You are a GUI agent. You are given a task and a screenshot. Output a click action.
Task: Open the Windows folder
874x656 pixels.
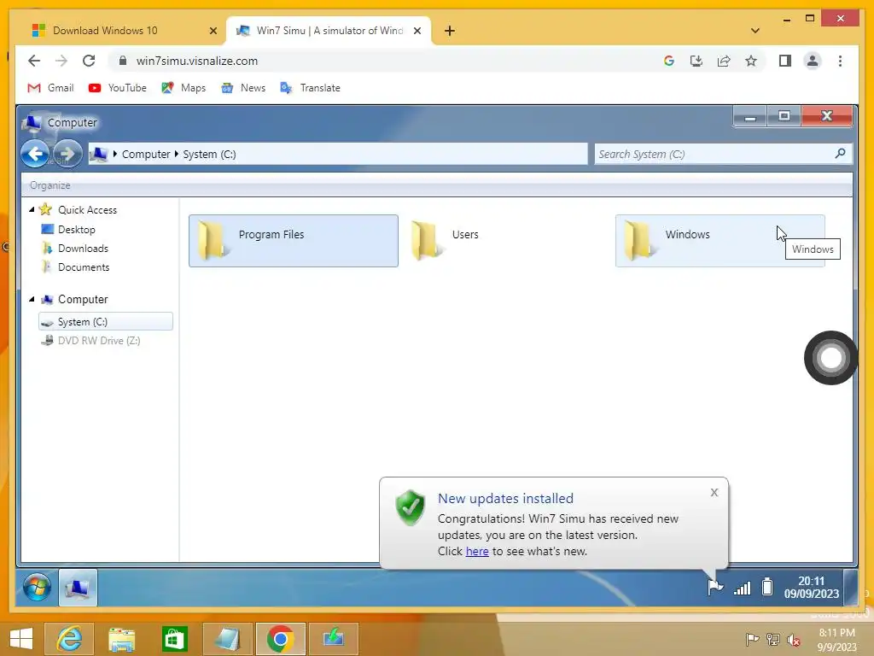(720, 240)
